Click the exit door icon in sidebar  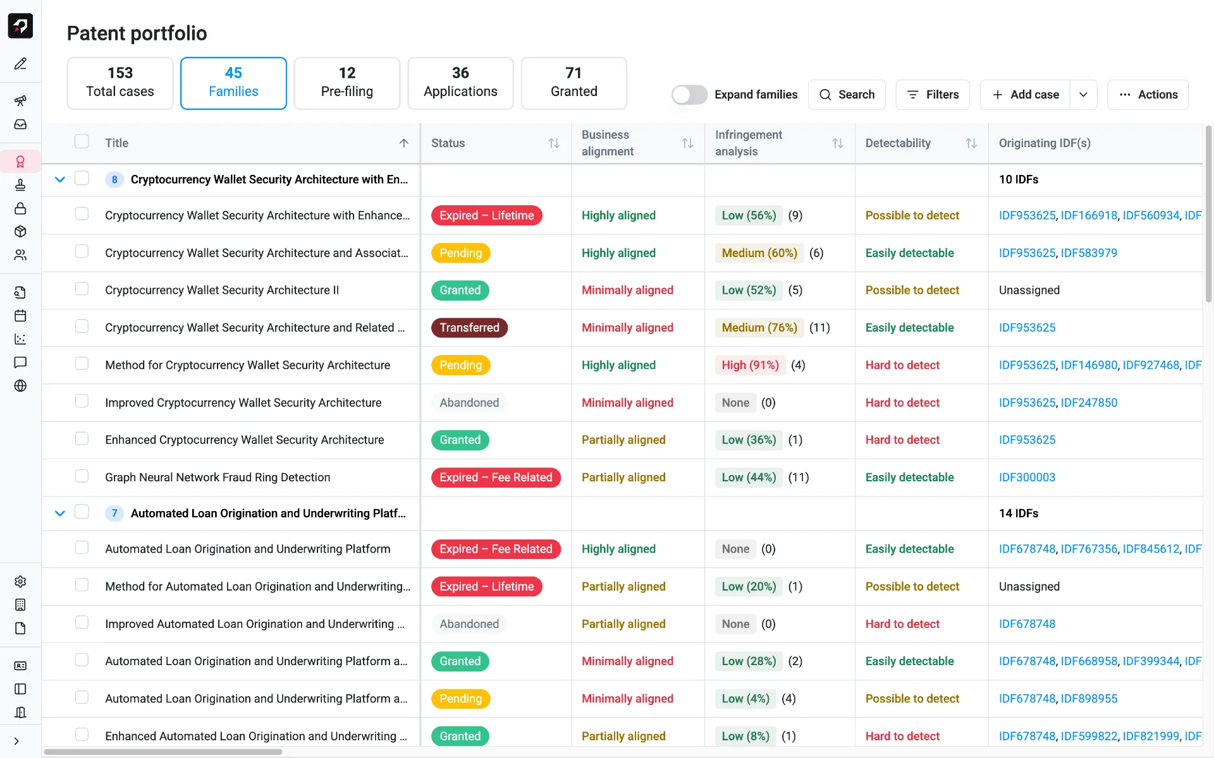tap(20, 713)
